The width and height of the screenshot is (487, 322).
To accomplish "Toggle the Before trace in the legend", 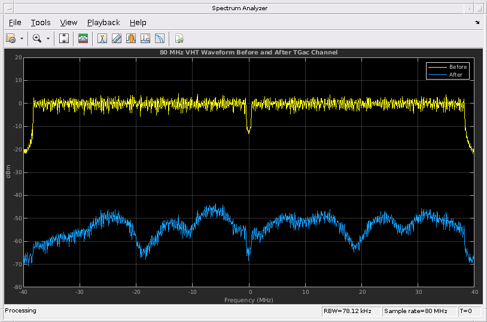I will tap(458, 67).
